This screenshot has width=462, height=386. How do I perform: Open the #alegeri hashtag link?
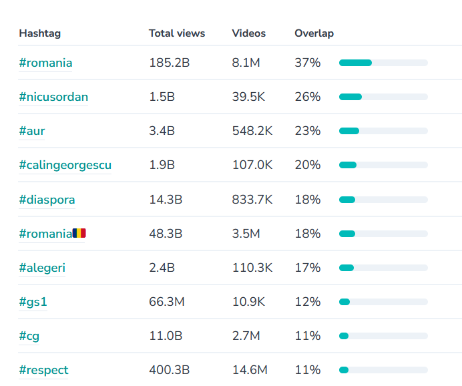[42, 268]
